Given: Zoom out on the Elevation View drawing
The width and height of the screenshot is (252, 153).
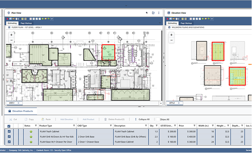Looking at the screenshot, I should pos(171,40).
